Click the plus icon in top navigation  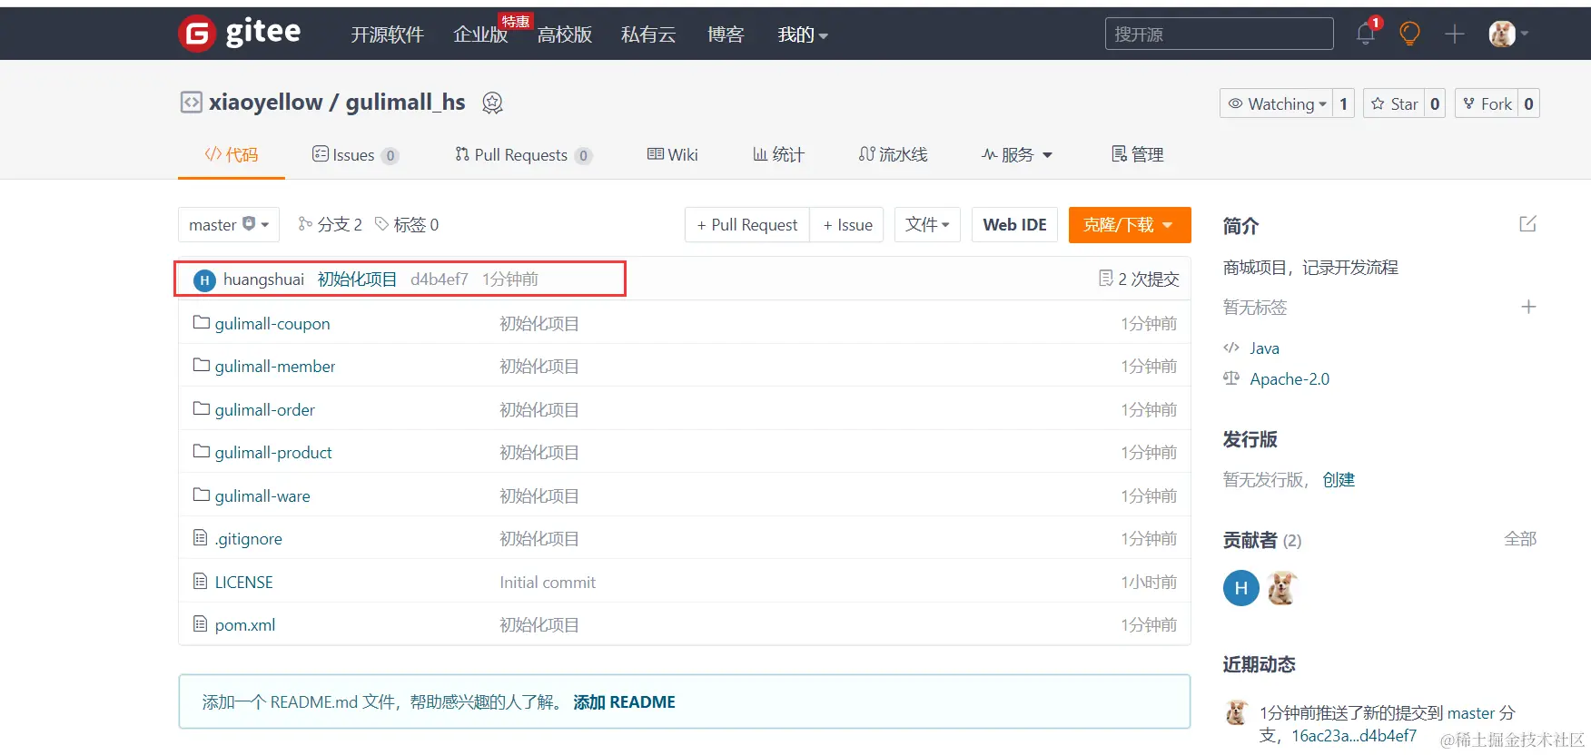1455,34
